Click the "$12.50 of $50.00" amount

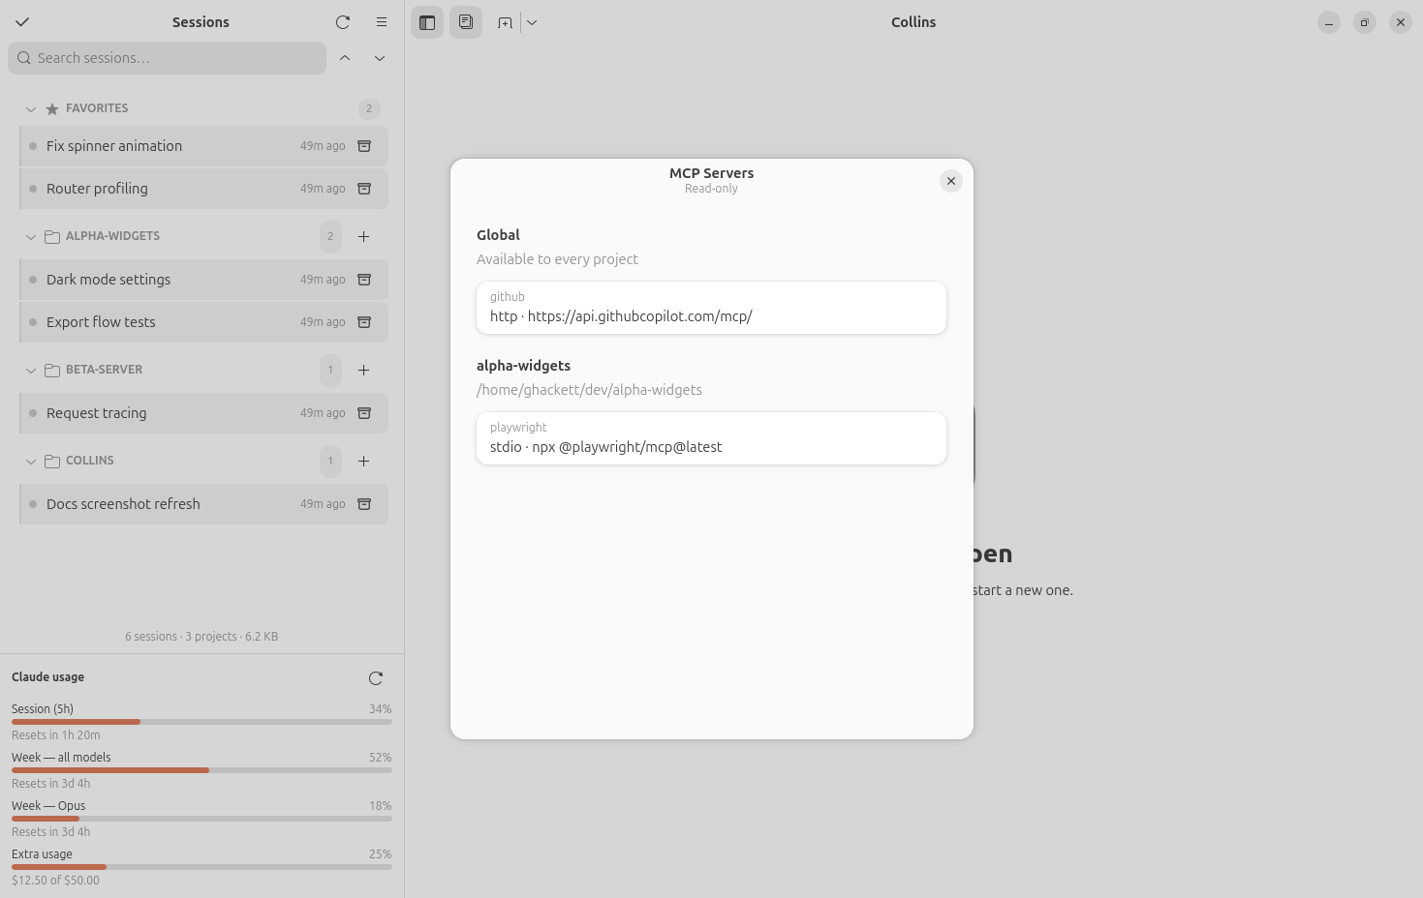click(55, 881)
